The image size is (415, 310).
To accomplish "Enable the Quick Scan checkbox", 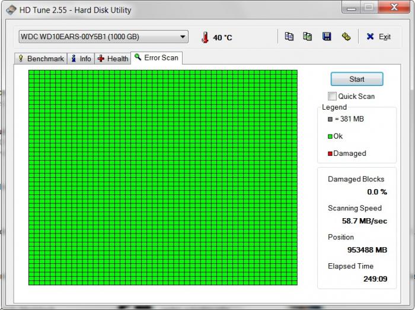I will (332, 96).
